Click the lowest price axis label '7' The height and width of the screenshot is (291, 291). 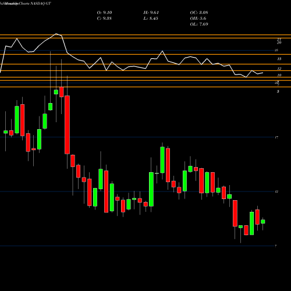(x=276, y=246)
